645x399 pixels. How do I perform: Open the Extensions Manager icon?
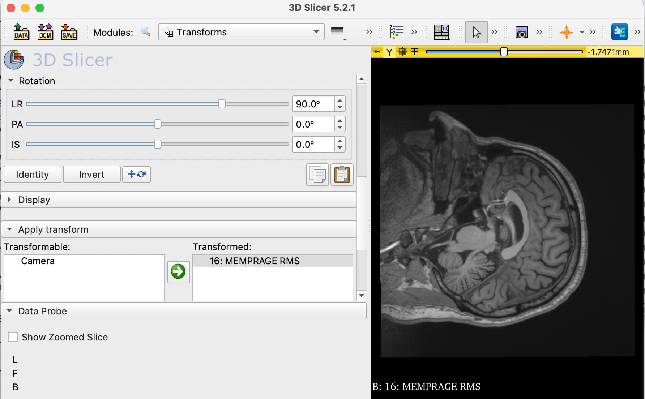click(x=619, y=32)
